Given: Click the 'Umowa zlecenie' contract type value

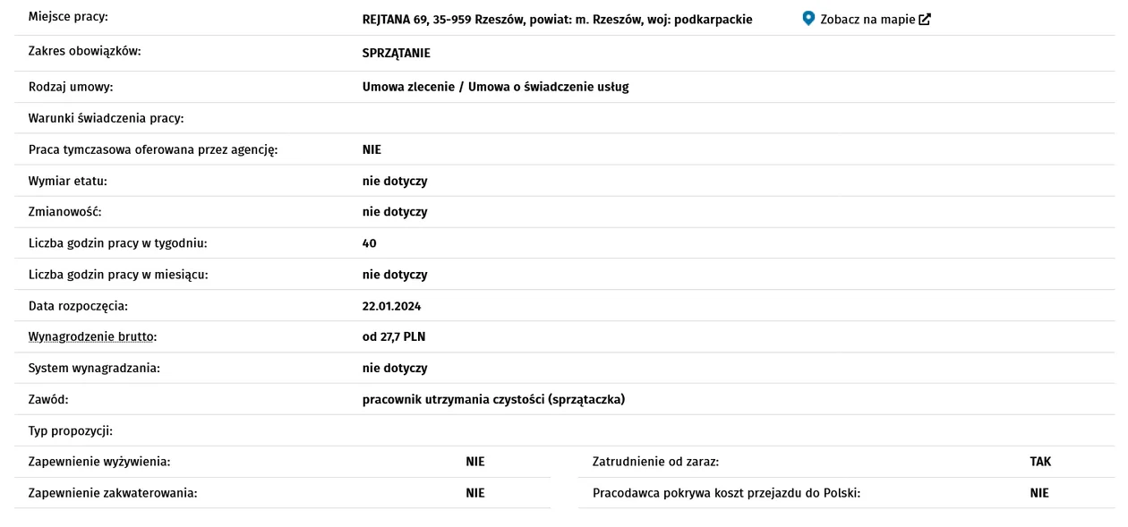Looking at the screenshot, I should (x=408, y=87).
